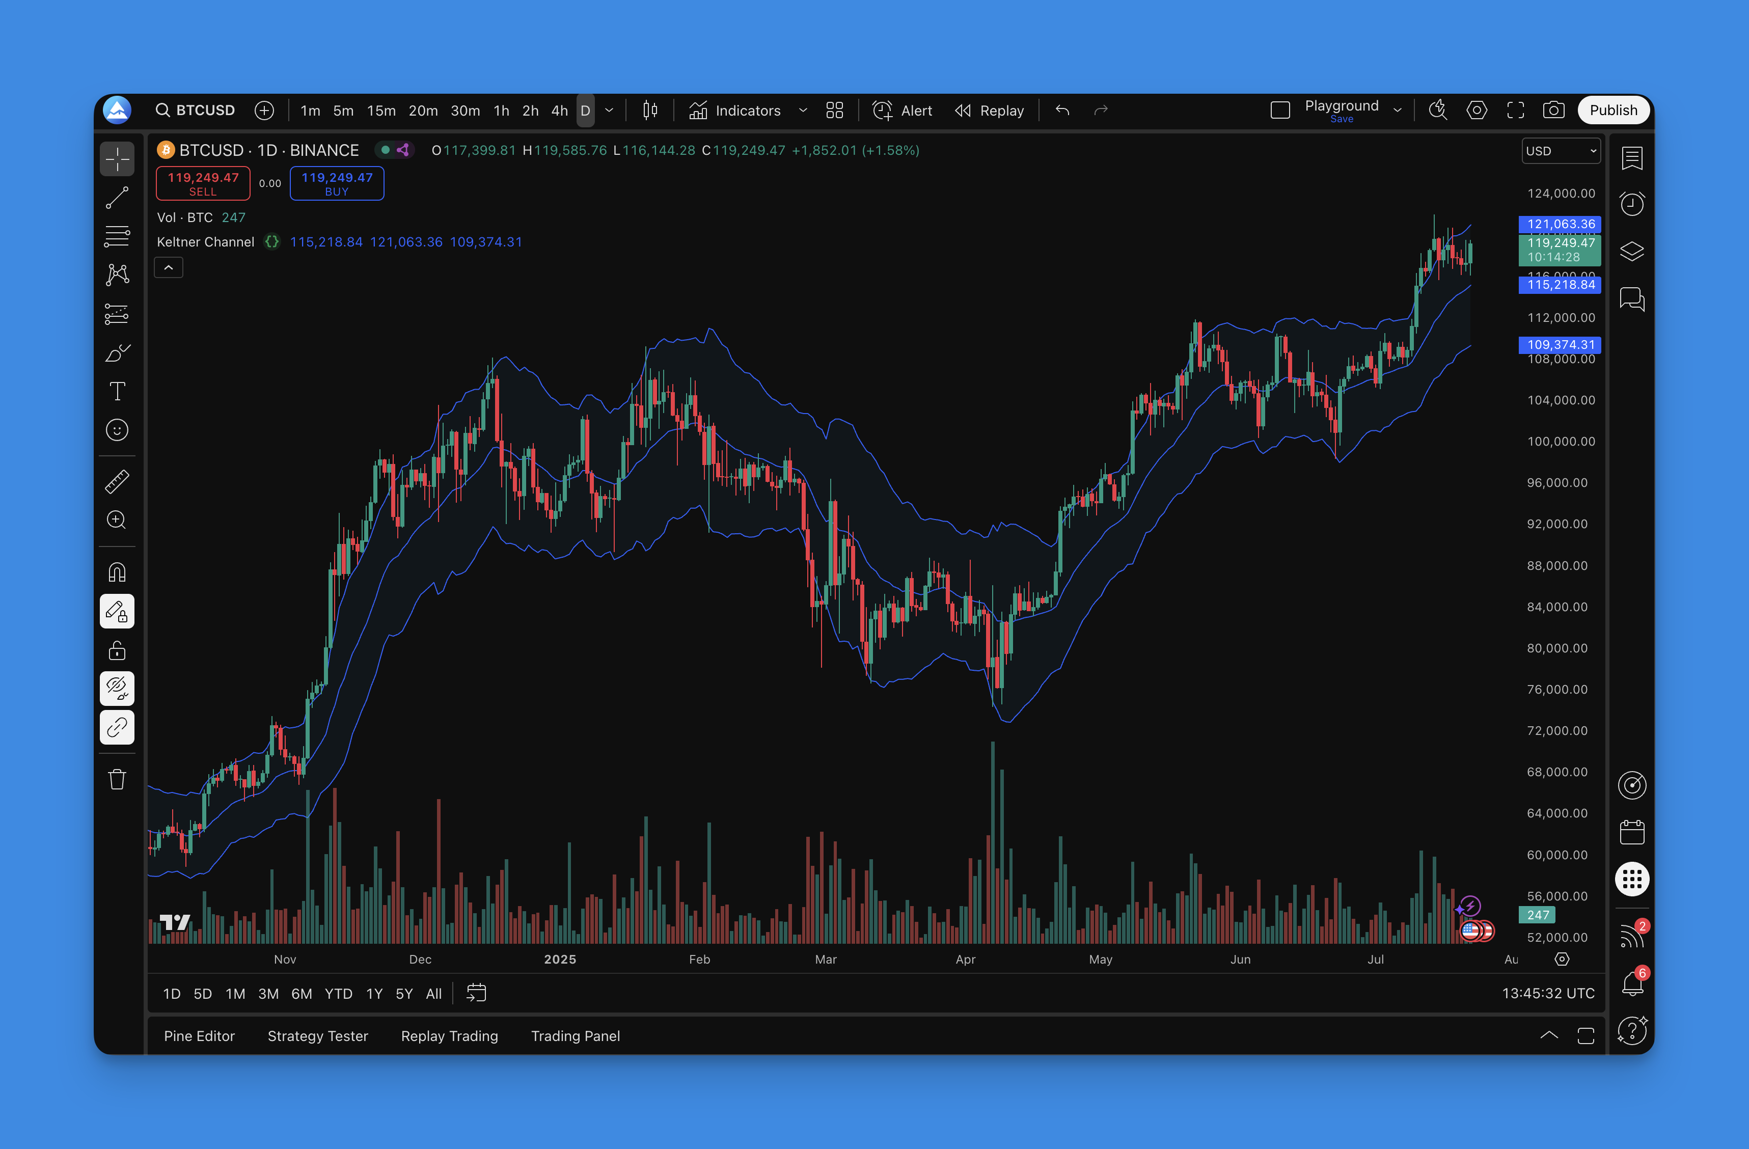Open the chart patterns tool
Image resolution: width=1749 pixels, height=1149 pixels.
[117, 275]
